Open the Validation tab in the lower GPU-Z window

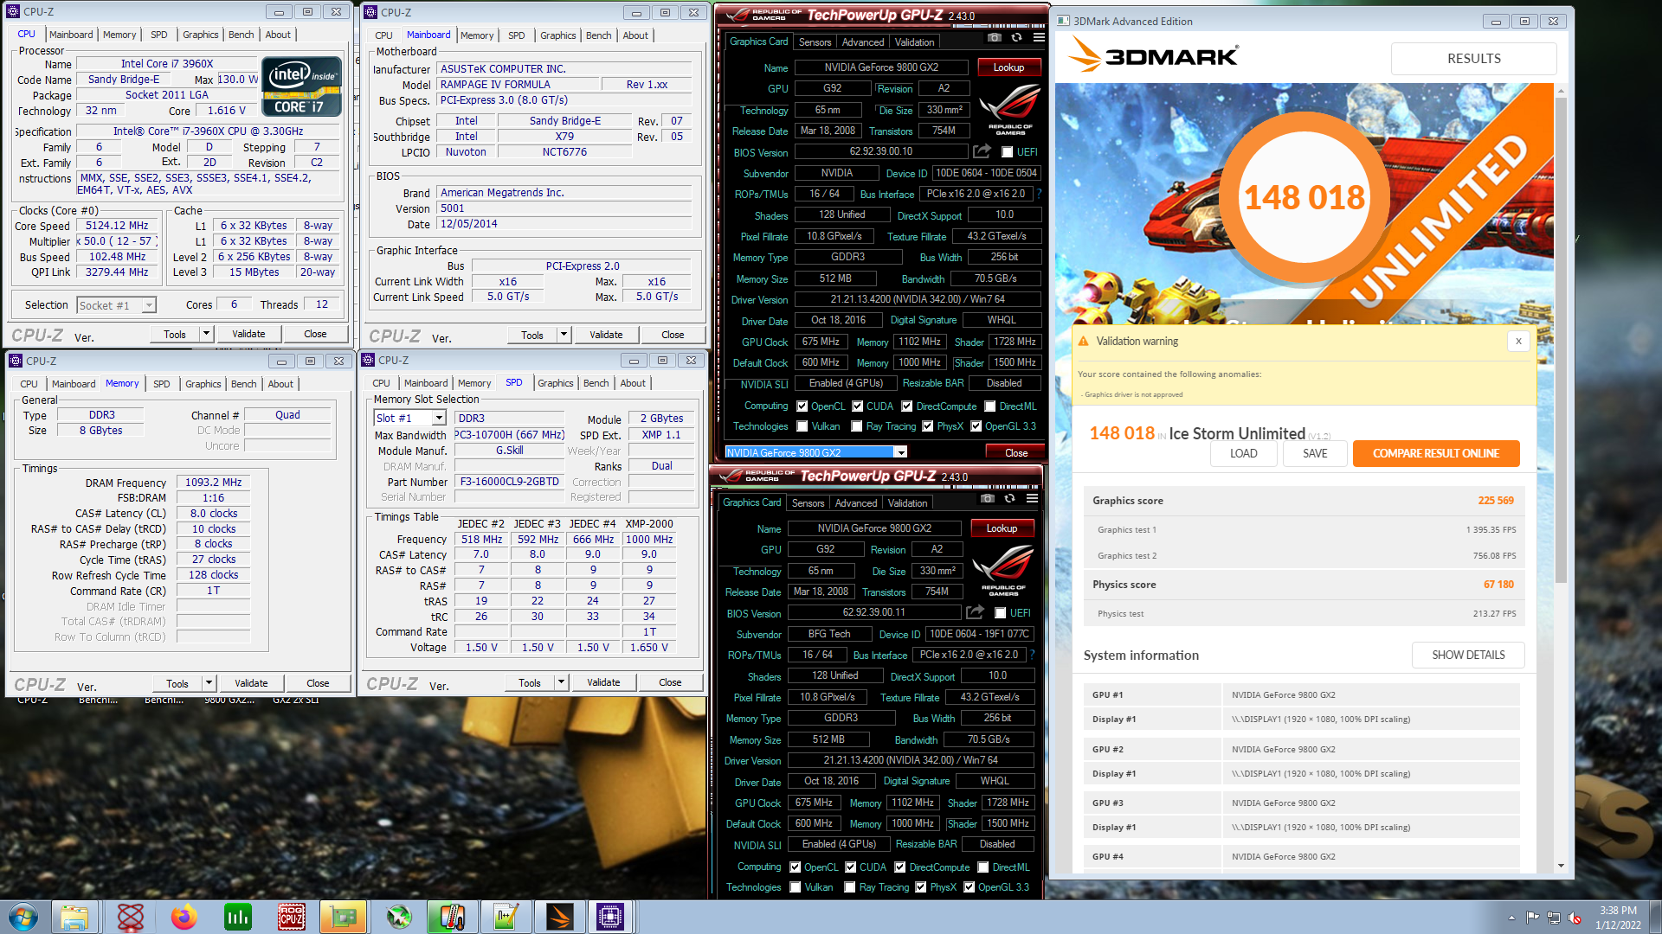(907, 502)
